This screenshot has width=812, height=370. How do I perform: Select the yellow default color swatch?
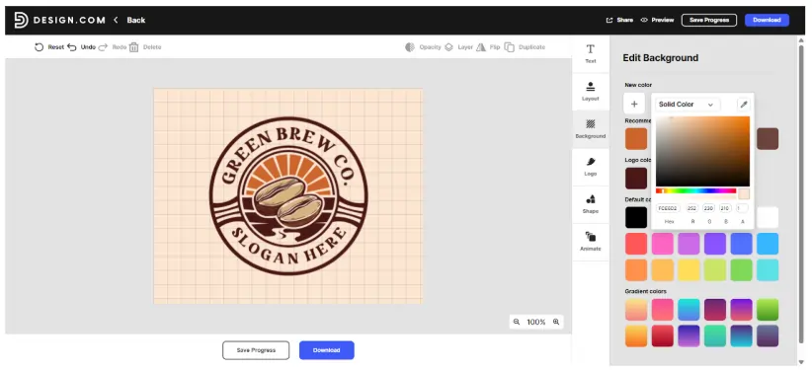(689, 270)
